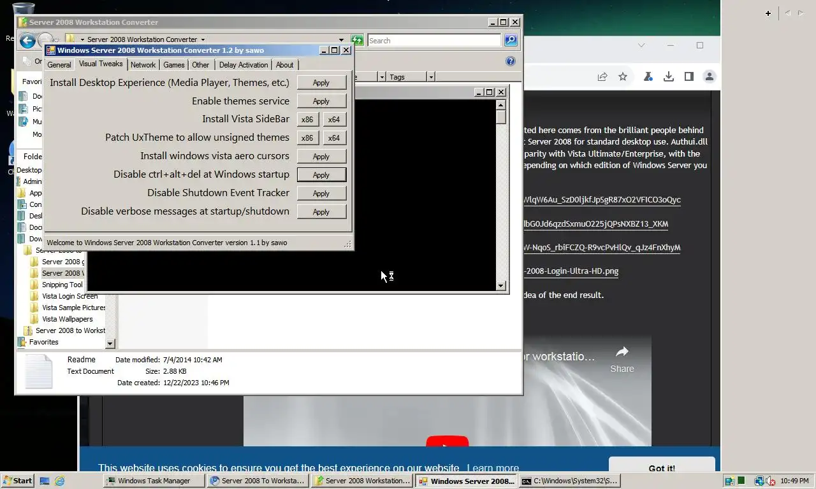Click the volume tray icon
Image resolution: width=816 pixels, height=489 pixels.
pos(771,481)
